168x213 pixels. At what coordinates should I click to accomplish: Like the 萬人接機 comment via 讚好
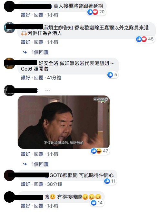25,15
